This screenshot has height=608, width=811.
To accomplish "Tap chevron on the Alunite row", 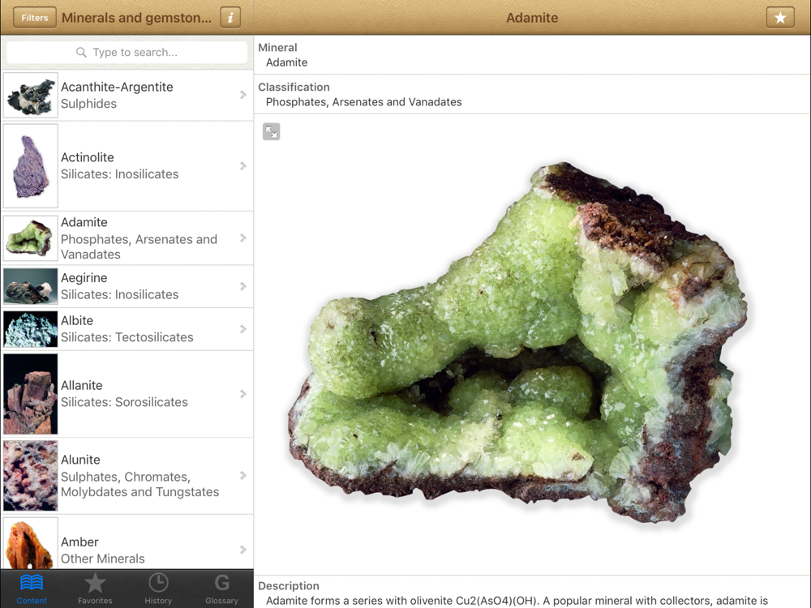I will click(243, 476).
